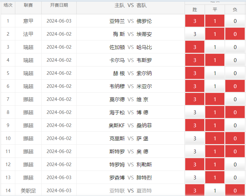Toggle 负 (0) for match 11 斯特罗 vs 奥德
This screenshot has width=246, height=196.
[x=235, y=151]
